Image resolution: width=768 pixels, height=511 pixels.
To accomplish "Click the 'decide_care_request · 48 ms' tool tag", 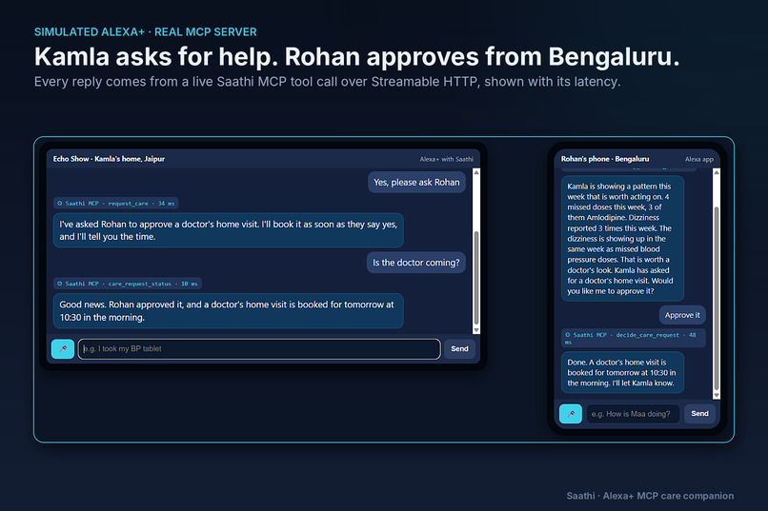I will (634, 338).
